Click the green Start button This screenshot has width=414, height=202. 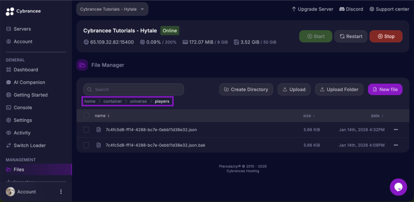click(315, 36)
